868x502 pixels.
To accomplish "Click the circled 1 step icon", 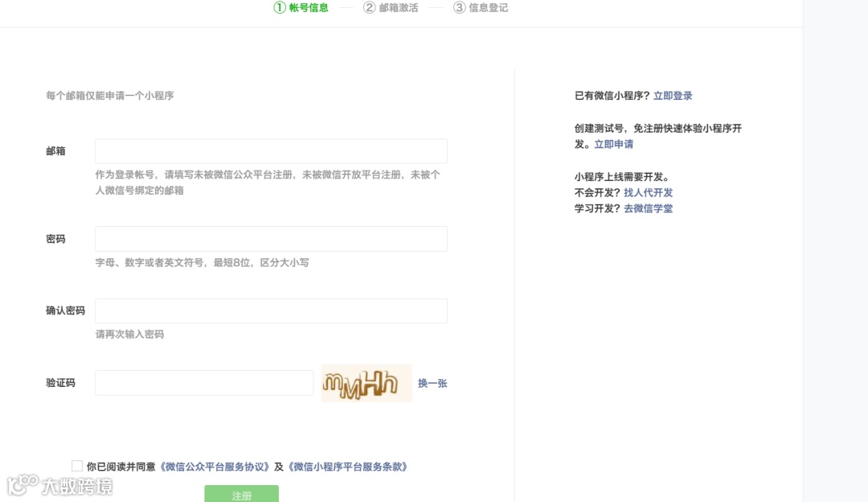I will point(280,8).
